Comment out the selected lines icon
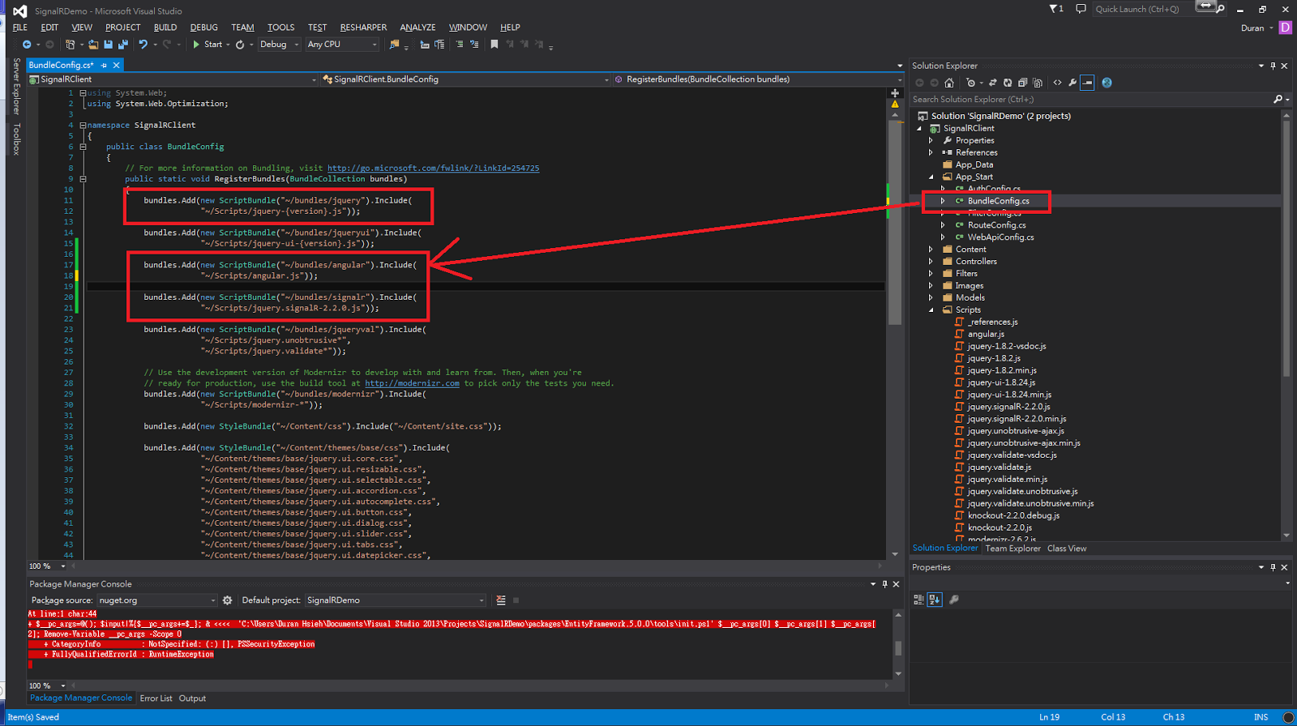 (x=459, y=45)
